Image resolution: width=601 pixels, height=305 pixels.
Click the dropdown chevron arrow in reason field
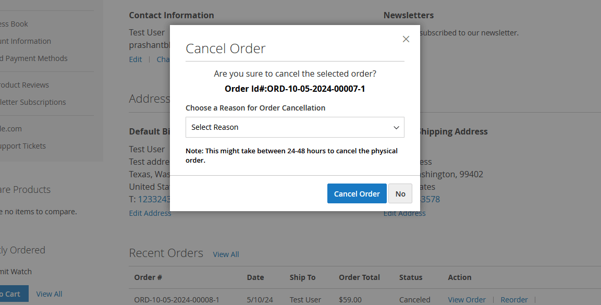point(396,128)
